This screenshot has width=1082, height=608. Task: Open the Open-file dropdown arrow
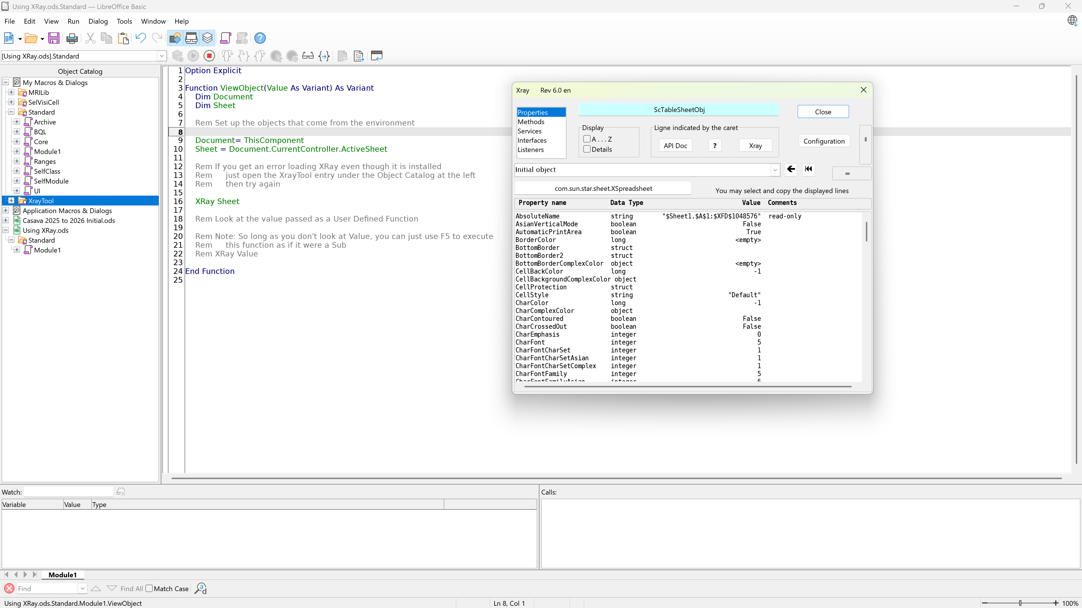click(x=42, y=39)
